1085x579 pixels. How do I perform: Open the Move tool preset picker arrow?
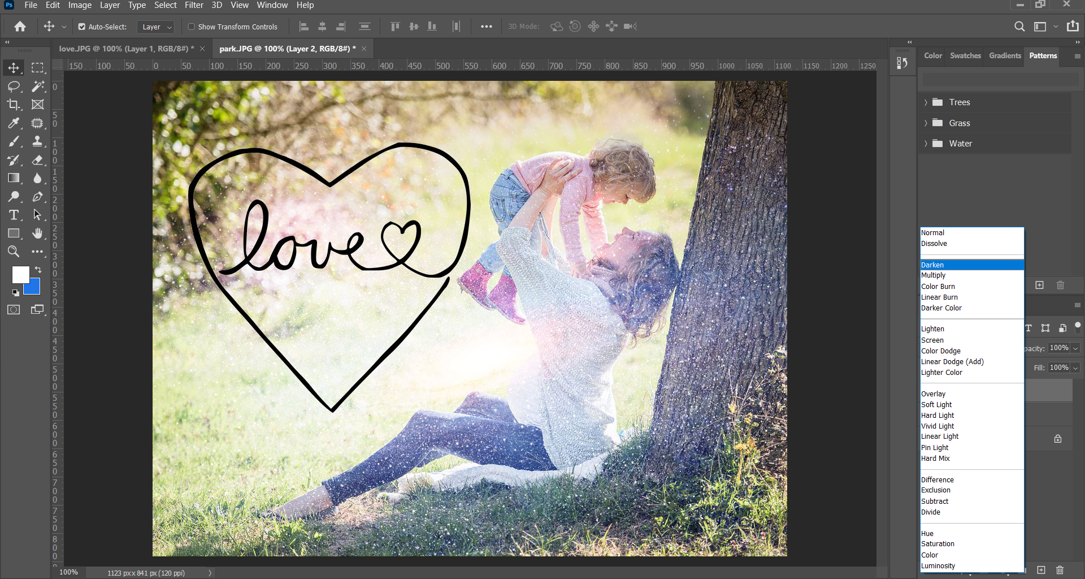point(64,27)
